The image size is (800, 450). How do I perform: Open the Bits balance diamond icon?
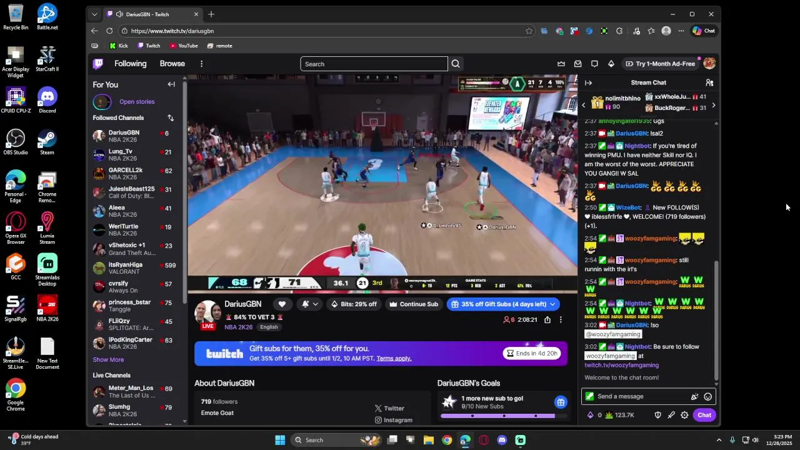coord(590,415)
